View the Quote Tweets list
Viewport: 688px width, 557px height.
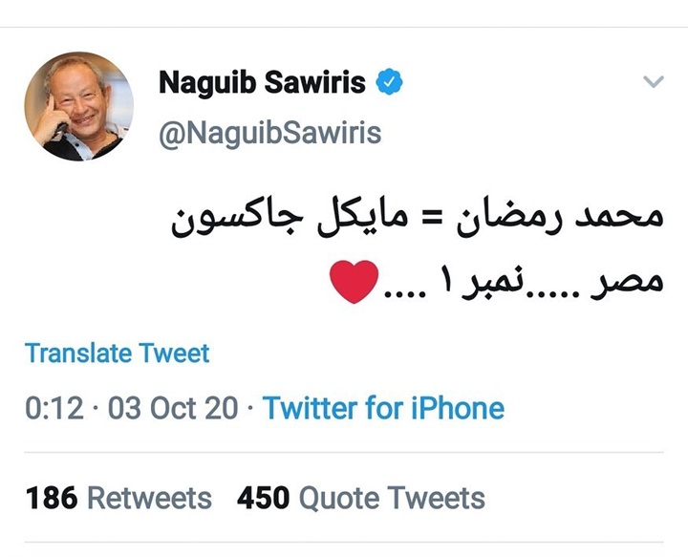point(392,498)
